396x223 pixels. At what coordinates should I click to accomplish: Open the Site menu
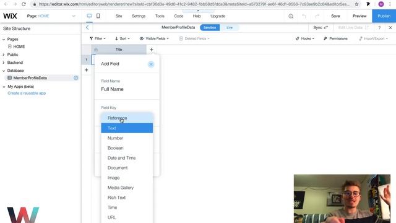click(119, 16)
